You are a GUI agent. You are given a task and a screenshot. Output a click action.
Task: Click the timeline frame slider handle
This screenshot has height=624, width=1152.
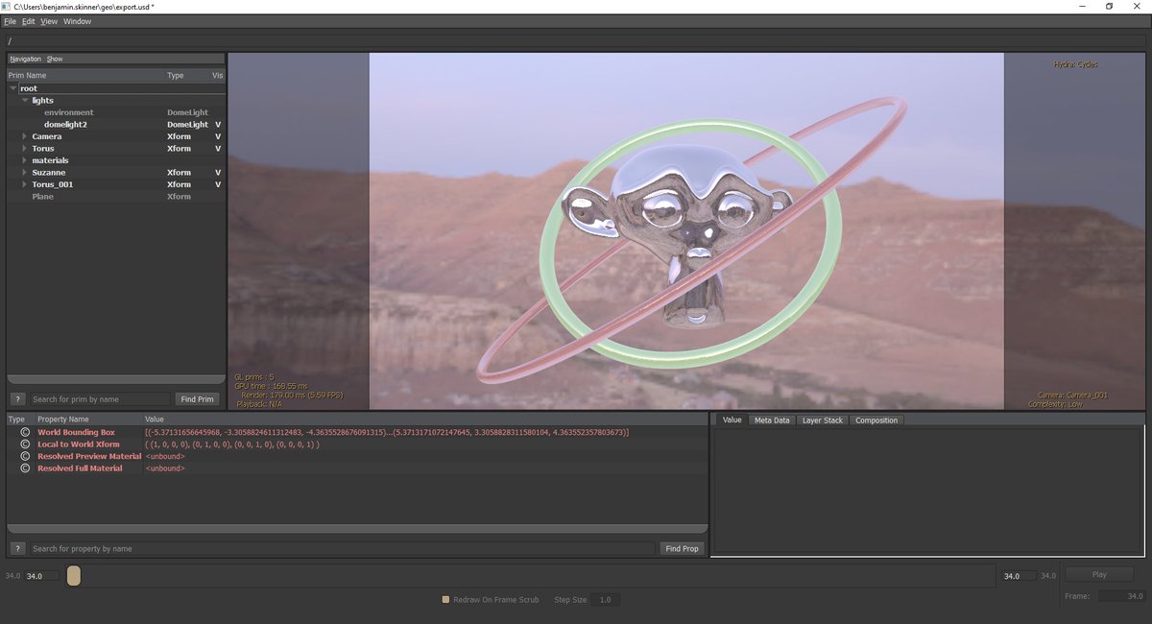pyautogui.click(x=74, y=576)
